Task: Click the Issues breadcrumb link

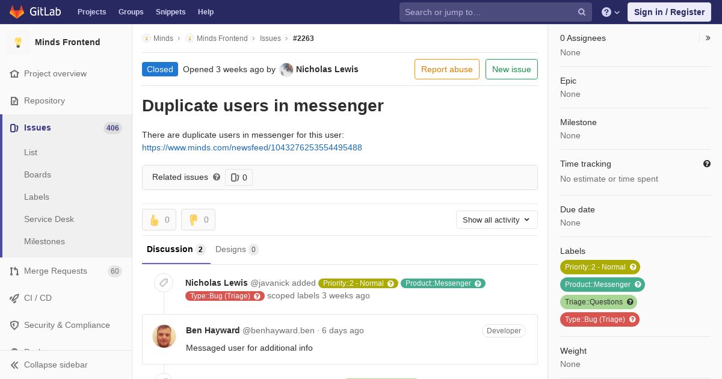Action: click(270, 39)
